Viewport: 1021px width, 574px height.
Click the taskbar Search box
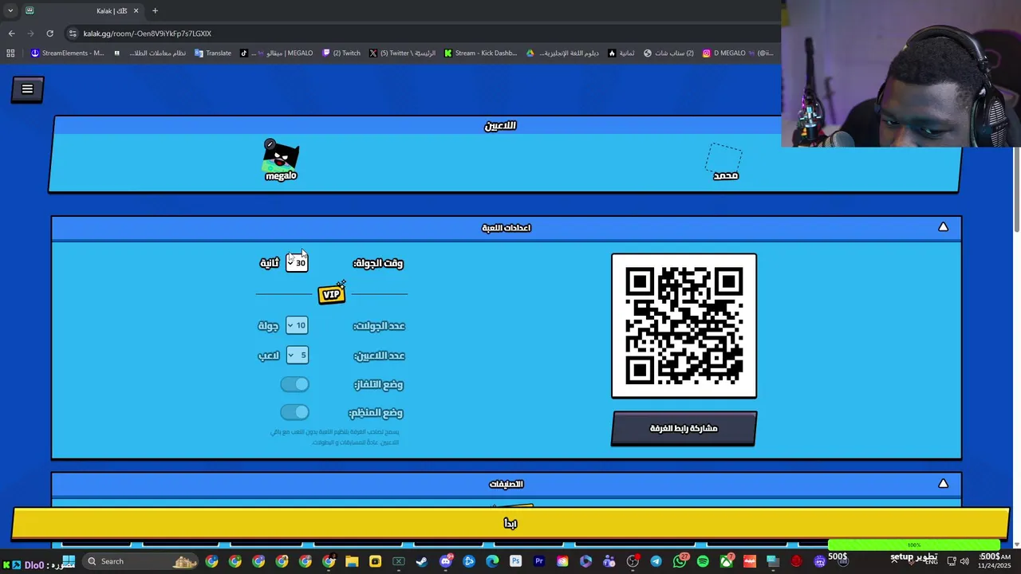140,561
